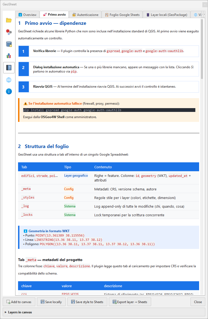
Task: Click the blue info circle sidebar icon
Action: point(9,91)
